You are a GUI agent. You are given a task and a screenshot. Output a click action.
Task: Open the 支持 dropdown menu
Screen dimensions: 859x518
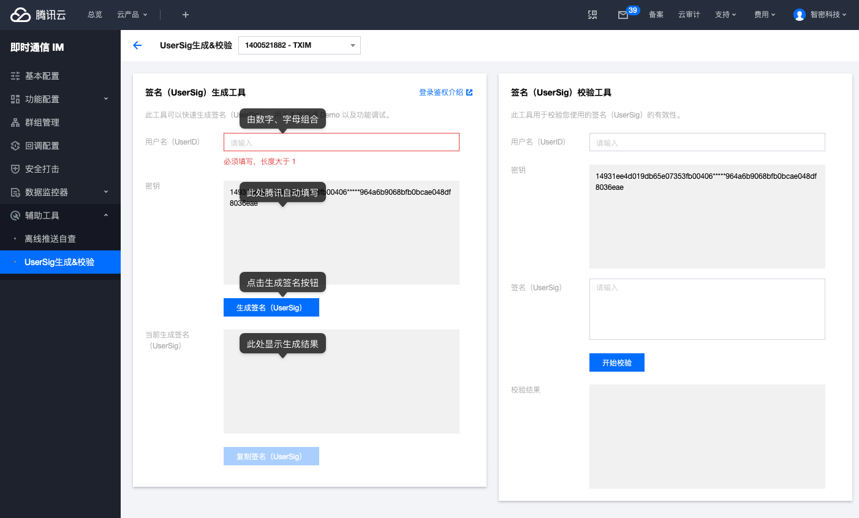pos(725,15)
